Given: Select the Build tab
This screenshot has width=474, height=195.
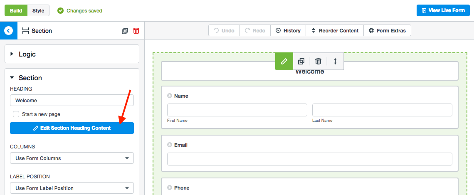Looking at the screenshot, I should 16,10.
